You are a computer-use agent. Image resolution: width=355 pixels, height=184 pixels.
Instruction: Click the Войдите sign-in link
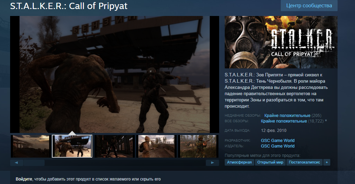click(24, 179)
